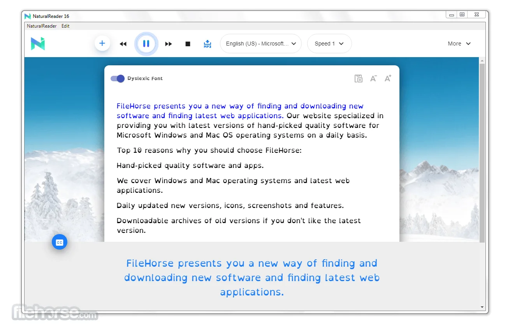Screen dimensions: 510x332
Task: Open the Edit menu
Action: click(65, 26)
